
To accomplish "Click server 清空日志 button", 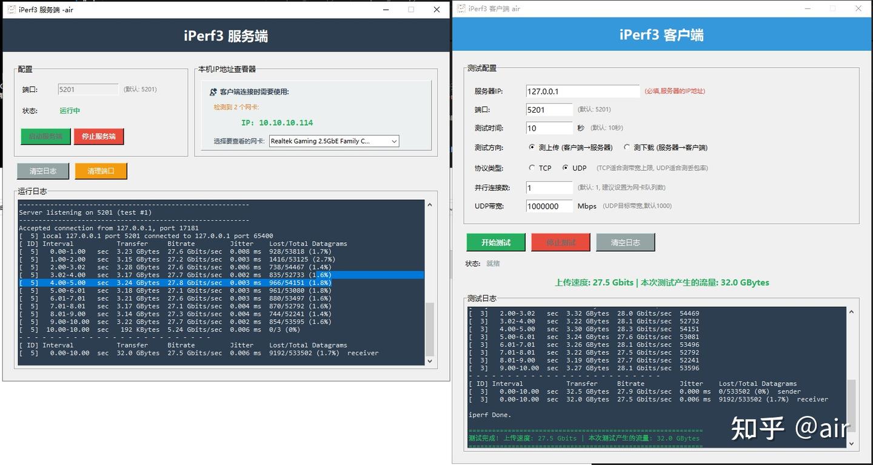I will (x=42, y=171).
